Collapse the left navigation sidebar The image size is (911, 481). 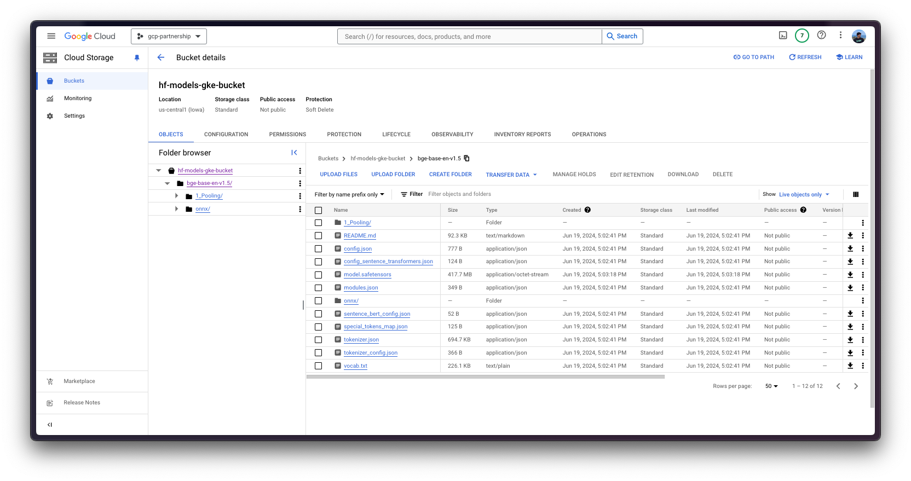pos(50,425)
